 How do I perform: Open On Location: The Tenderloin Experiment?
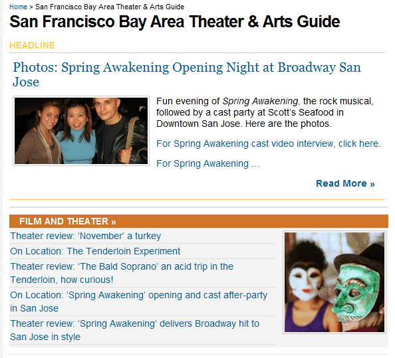coord(95,251)
